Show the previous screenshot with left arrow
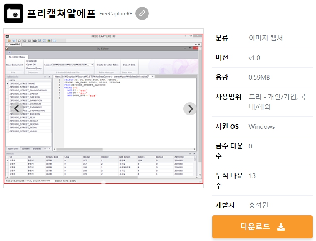The width and height of the screenshot is (316, 241). coord(17,109)
